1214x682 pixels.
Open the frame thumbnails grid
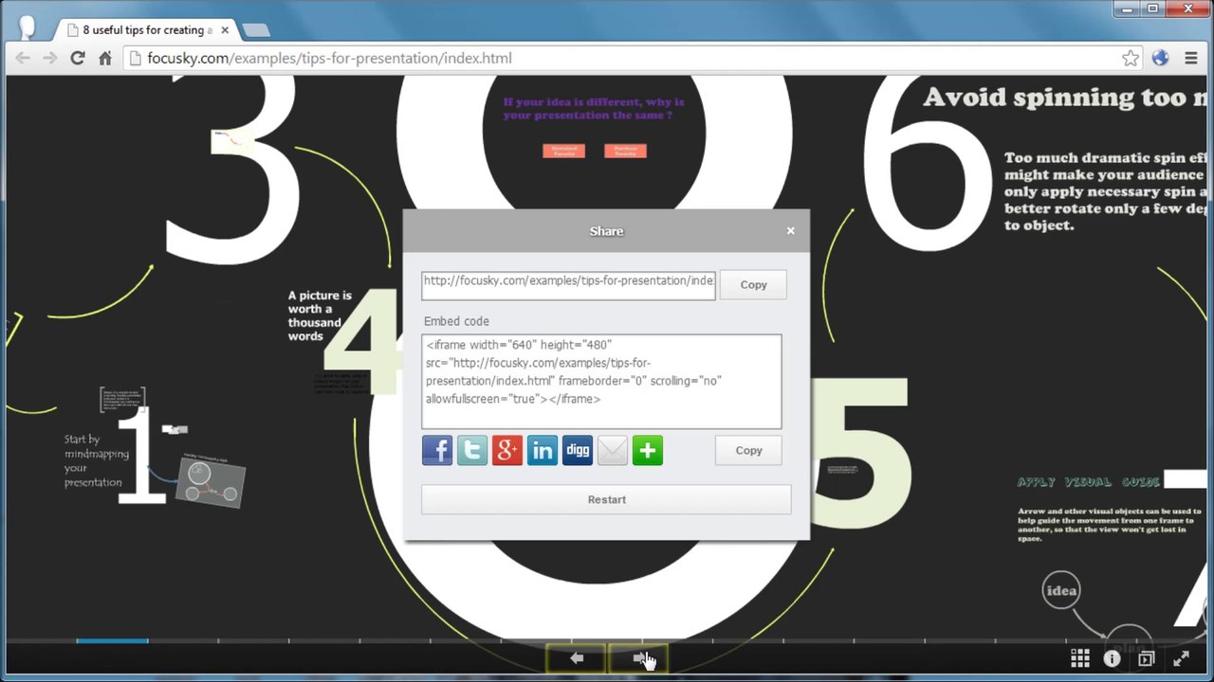(1079, 657)
